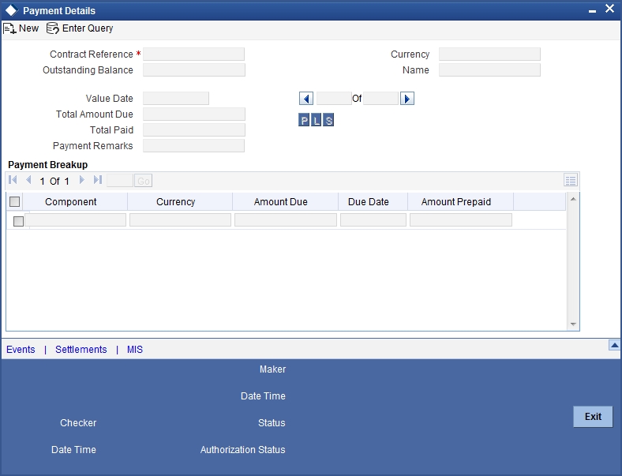Image resolution: width=622 pixels, height=476 pixels.
Task: Click the total records field right of Of
Action: [x=380, y=99]
